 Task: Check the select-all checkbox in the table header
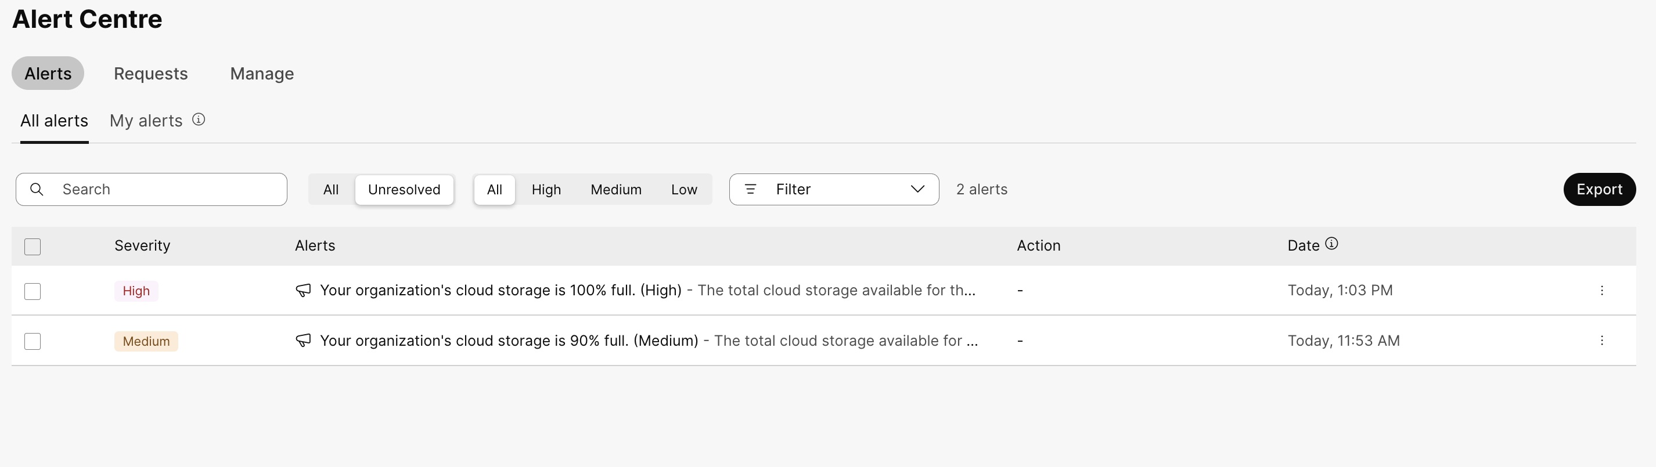(x=33, y=246)
